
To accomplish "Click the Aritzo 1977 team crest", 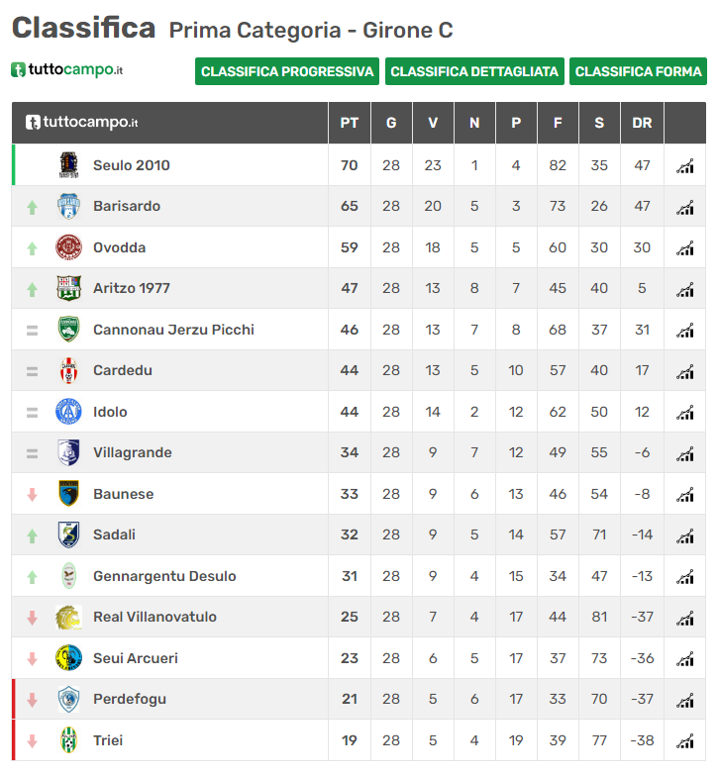I will coord(68,288).
